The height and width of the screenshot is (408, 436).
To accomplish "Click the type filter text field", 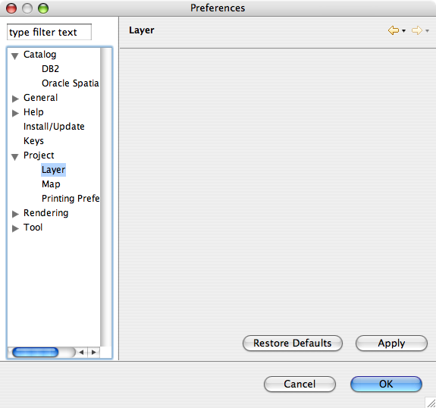I will tap(49, 32).
